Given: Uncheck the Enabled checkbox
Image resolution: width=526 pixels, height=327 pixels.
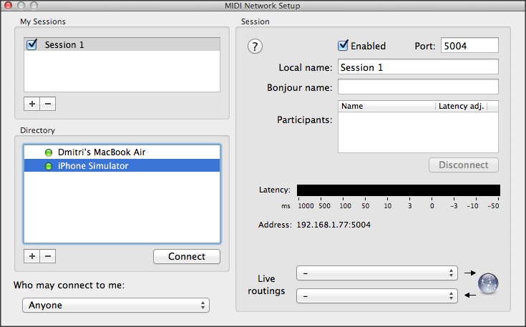Looking at the screenshot, I should click(344, 46).
